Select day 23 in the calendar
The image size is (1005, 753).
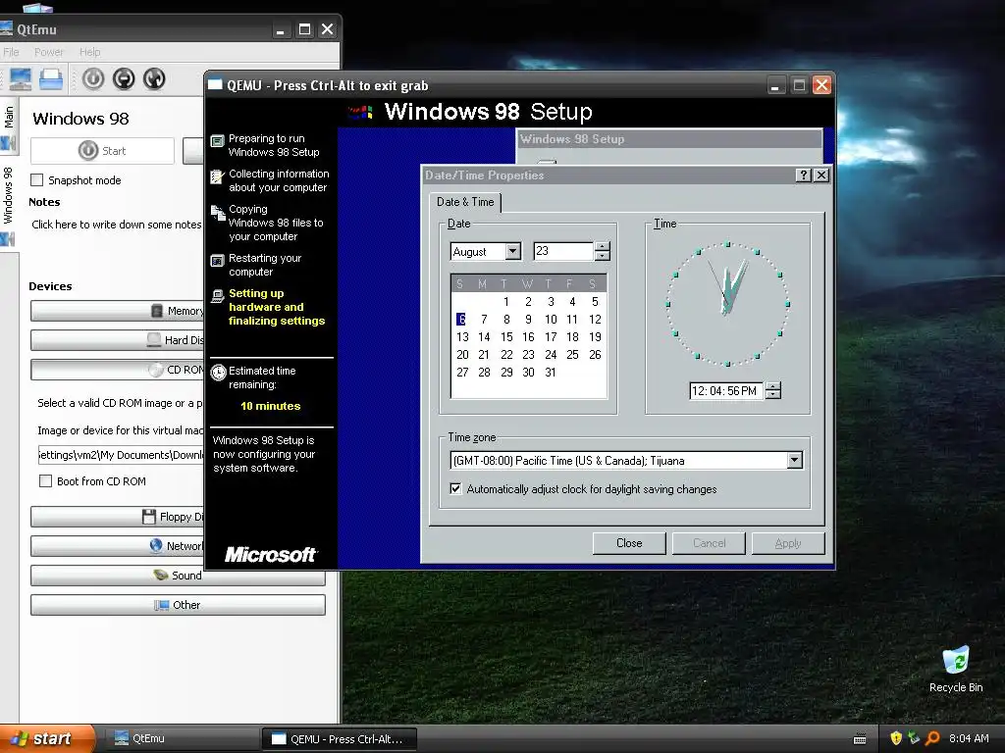point(528,355)
